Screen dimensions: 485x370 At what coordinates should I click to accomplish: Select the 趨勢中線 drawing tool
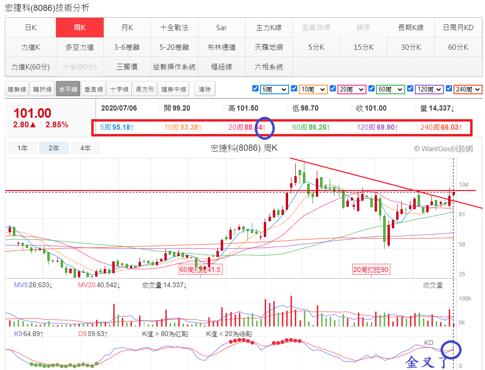(x=174, y=89)
